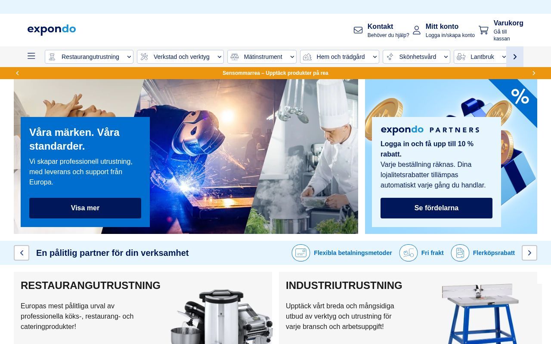Click the Flerköpsrabatt document icon
Image resolution: width=551 pixels, height=344 pixels.
click(460, 253)
